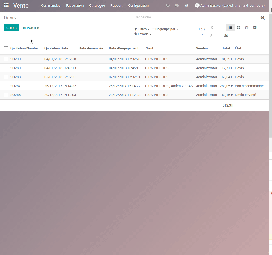Viewport: 272px width, 255px height.
Task: Open the apps grid menu
Action: [6, 5]
